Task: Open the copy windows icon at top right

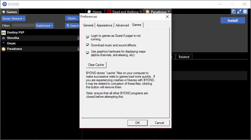Action: [x=234, y=11]
